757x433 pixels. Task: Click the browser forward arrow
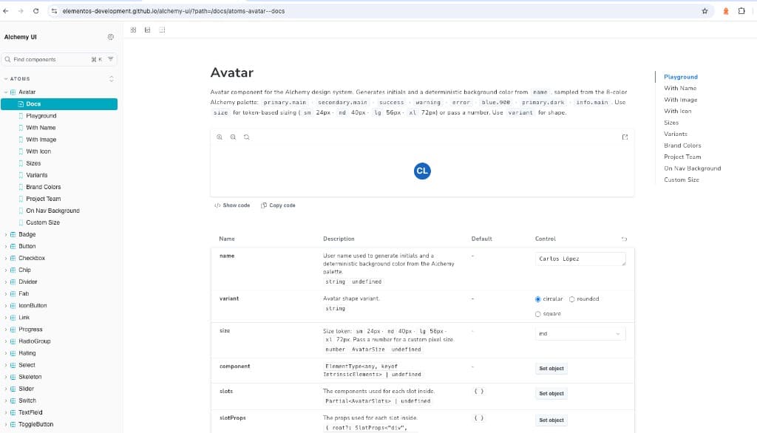21,10
